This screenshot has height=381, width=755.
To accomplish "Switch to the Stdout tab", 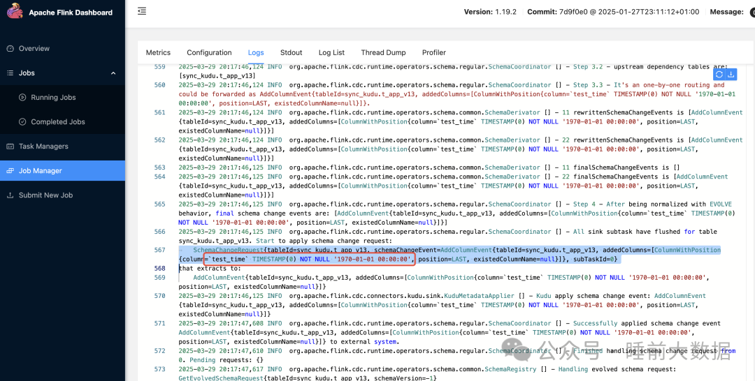I will (x=292, y=53).
